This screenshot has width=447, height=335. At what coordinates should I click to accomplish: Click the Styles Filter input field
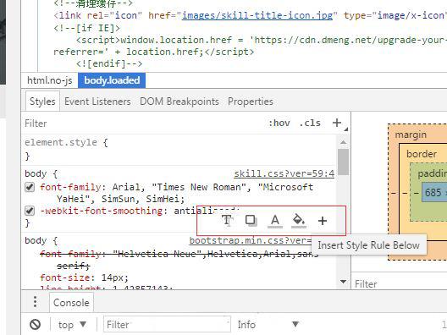click(142, 124)
